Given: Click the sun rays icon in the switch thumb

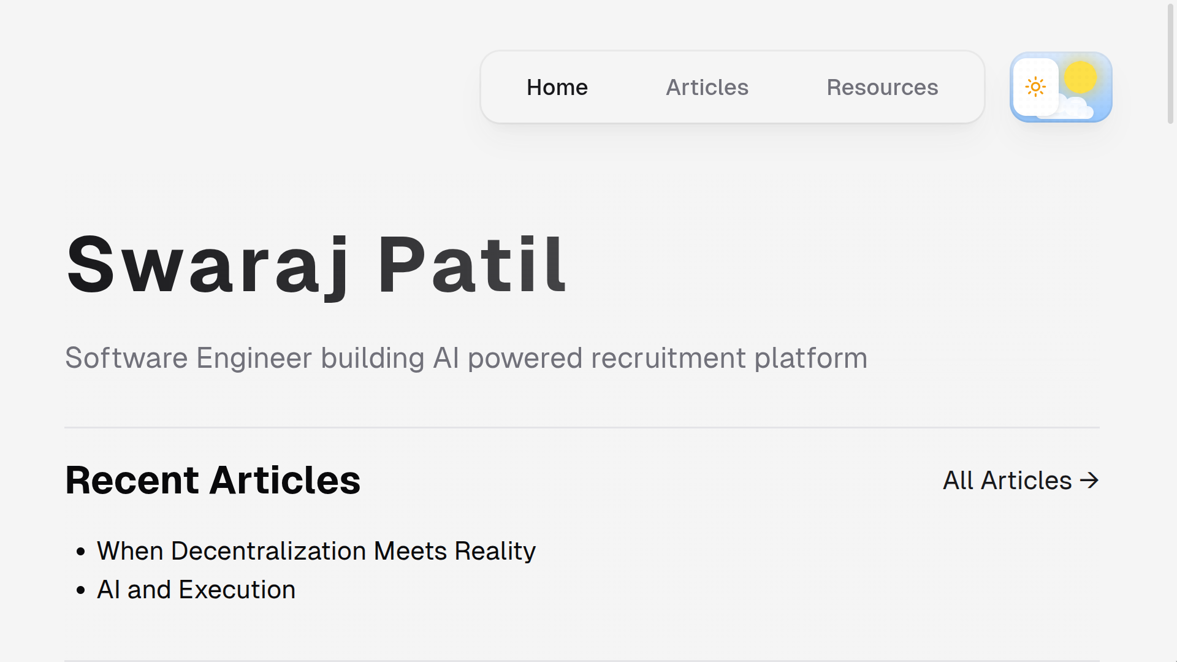Looking at the screenshot, I should (x=1037, y=86).
